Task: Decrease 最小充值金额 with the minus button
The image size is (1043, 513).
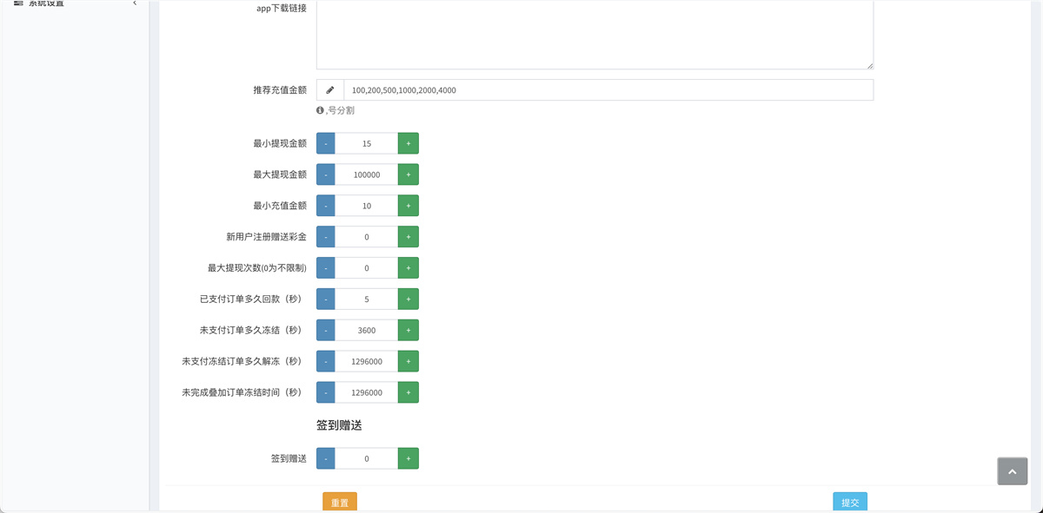Action: tap(325, 205)
